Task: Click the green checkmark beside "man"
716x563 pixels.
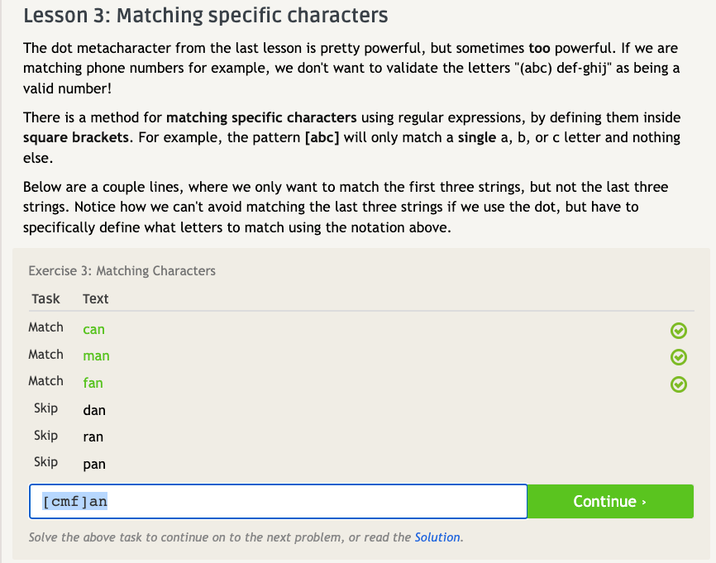Action: point(679,357)
